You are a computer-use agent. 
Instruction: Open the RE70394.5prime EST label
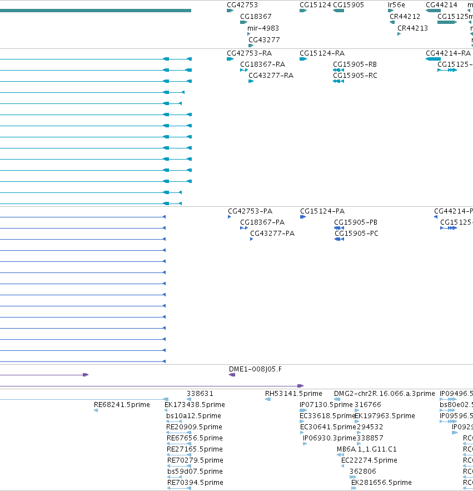(x=195, y=483)
